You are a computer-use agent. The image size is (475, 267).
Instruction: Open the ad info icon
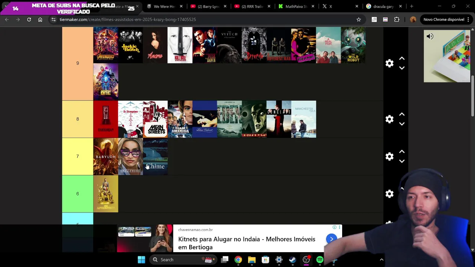pos(334,227)
